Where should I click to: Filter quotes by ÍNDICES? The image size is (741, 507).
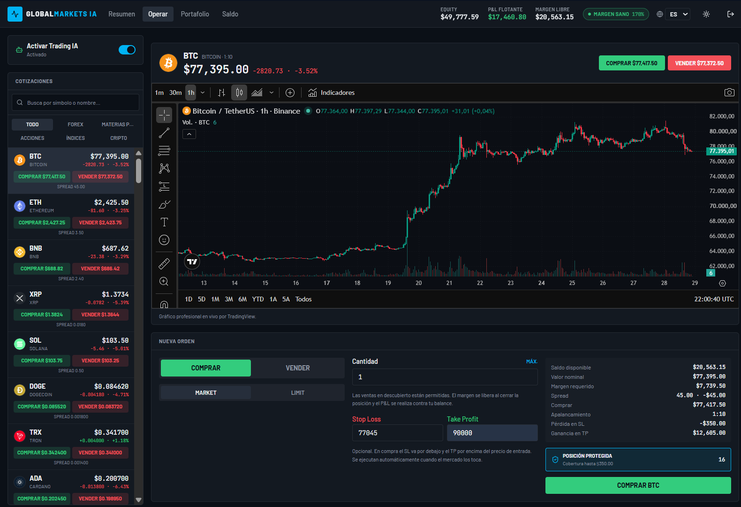click(76, 138)
